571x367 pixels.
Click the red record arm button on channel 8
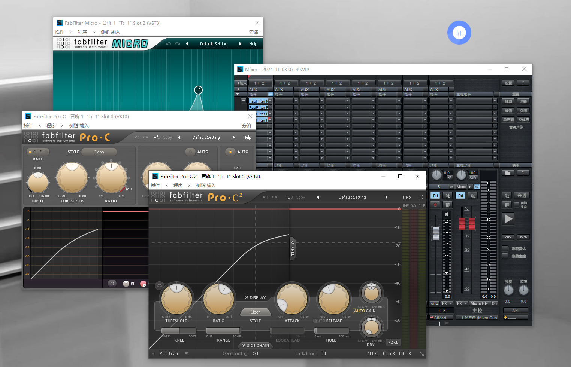tap(435, 205)
